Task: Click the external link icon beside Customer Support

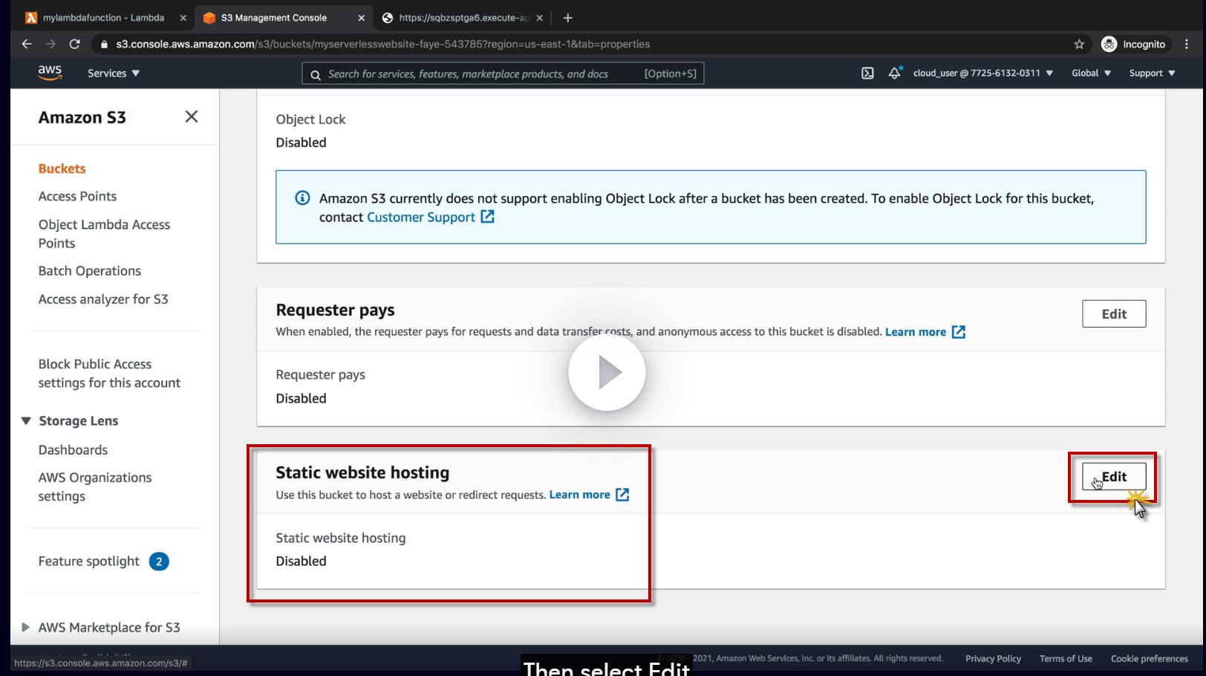Action: (487, 217)
